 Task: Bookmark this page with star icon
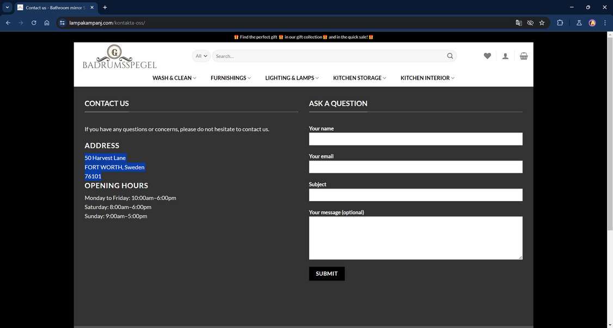[542, 23]
